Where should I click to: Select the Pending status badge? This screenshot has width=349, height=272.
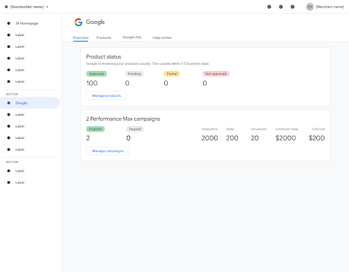(134, 74)
